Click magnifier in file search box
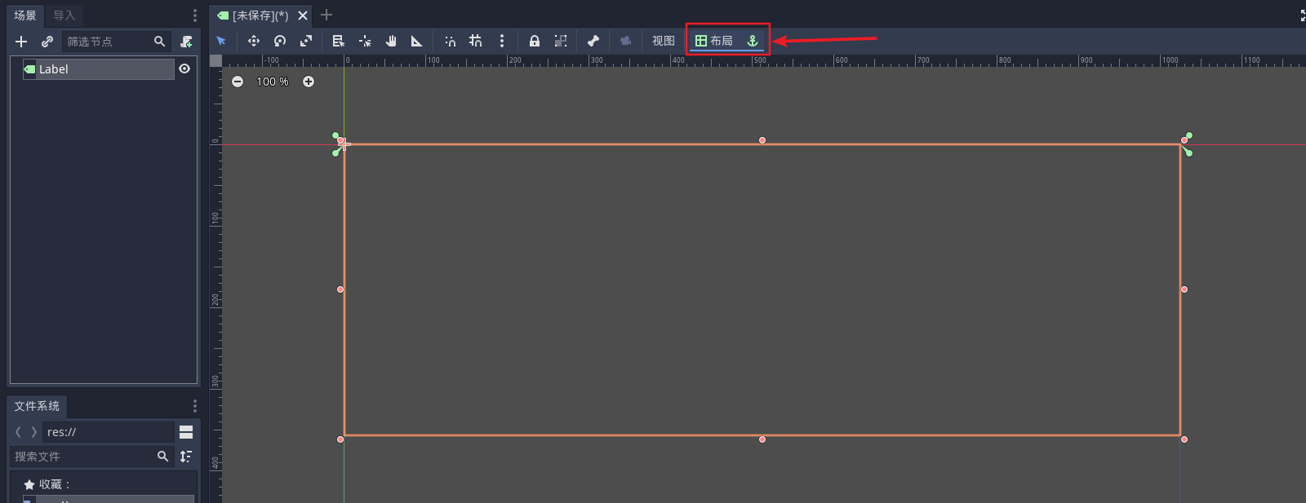 162,457
